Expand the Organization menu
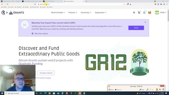The width and height of the screenshot is (169, 95). coord(100,13)
